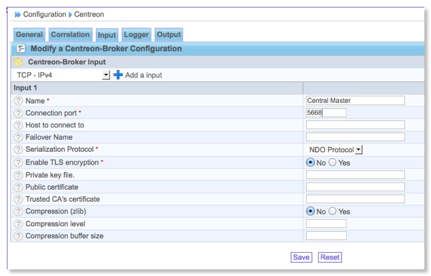This screenshot has height=276, width=431.
Task: Show help for Serialization Protocol
Action: pos(18,150)
